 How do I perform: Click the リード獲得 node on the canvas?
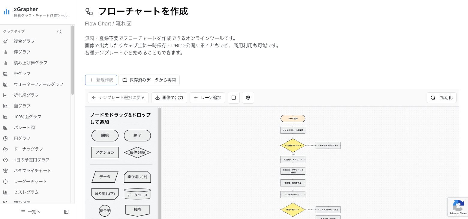pyautogui.click(x=293, y=118)
